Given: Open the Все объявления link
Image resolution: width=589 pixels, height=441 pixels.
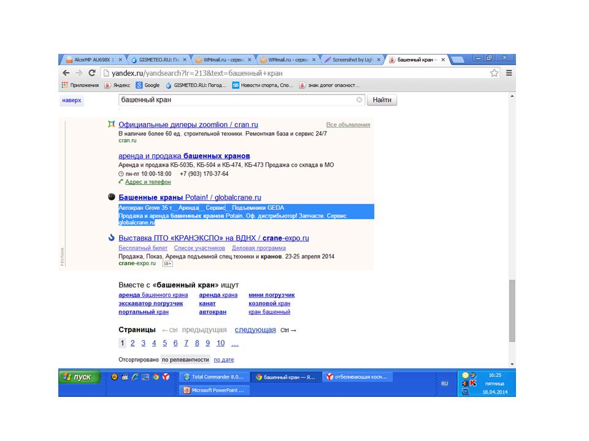Looking at the screenshot, I should coord(348,124).
